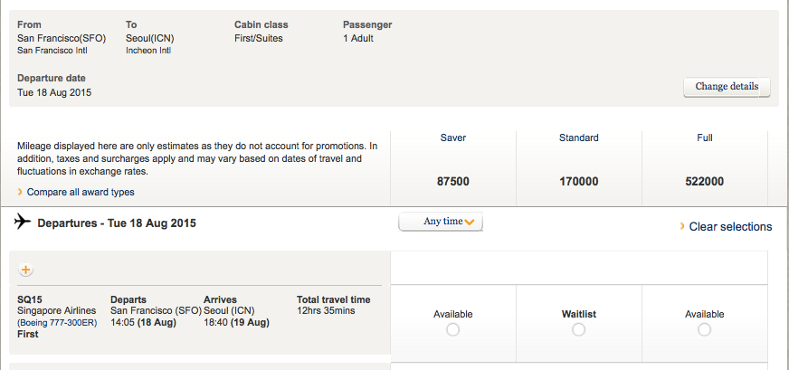Expand flight details with the plus icon
Viewport: 789px width, 370px height.
pos(25,270)
